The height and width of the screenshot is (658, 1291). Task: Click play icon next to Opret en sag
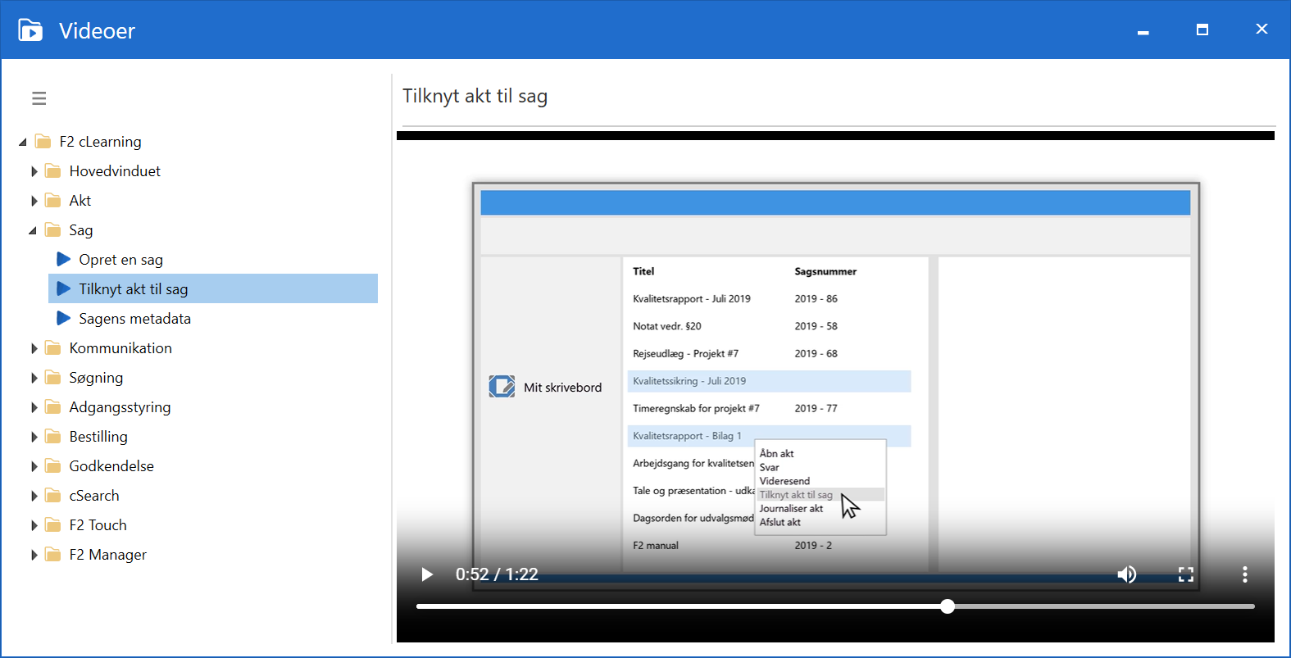(63, 260)
